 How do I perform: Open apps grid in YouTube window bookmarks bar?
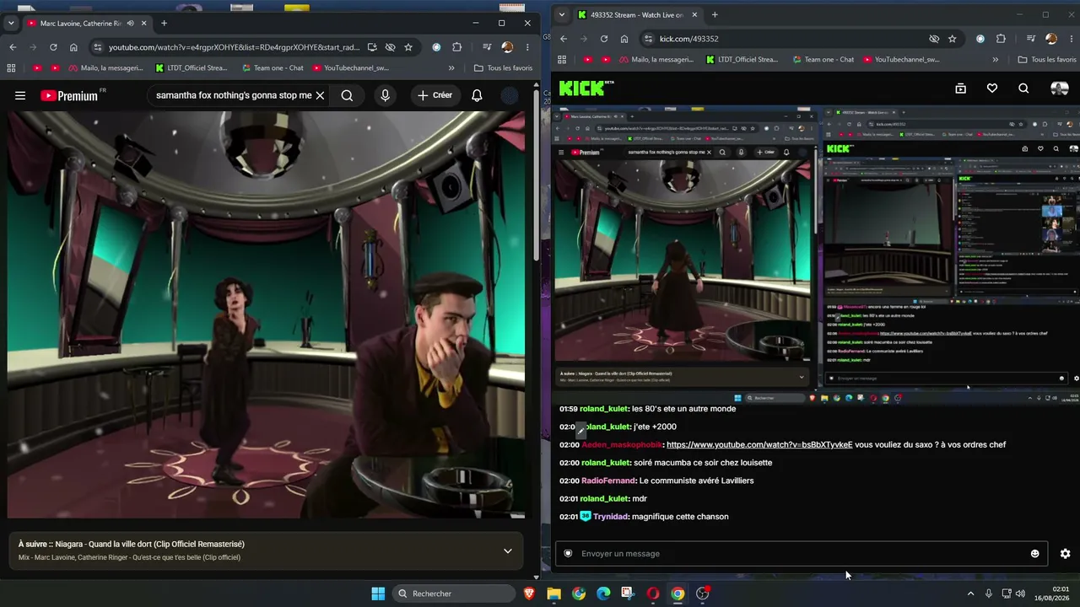11,68
